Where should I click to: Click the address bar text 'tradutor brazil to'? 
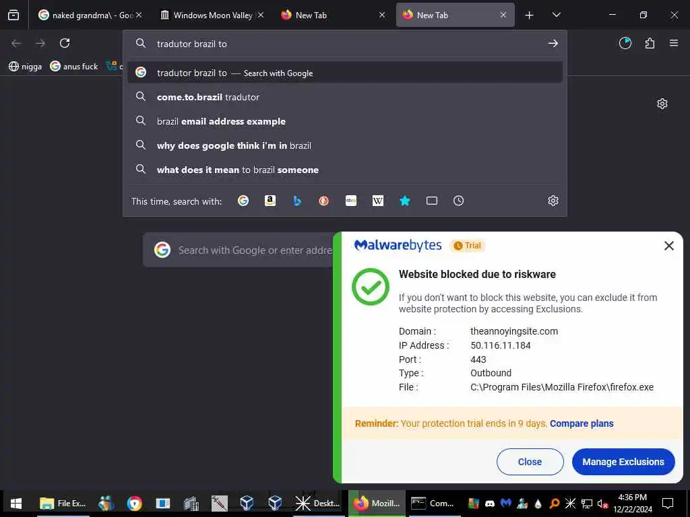192,44
